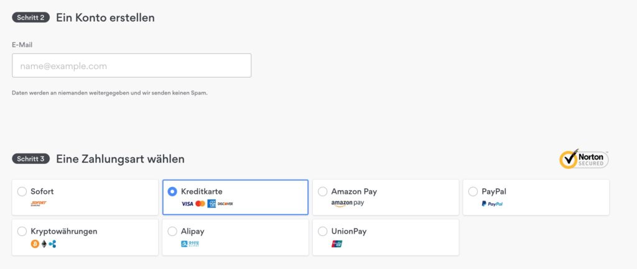Click the PayPal logo

click(x=493, y=204)
